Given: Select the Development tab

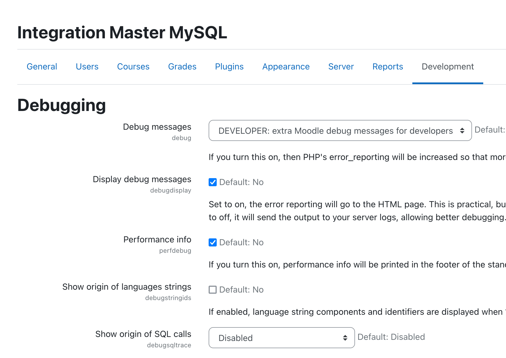Looking at the screenshot, I should (448, 67).
